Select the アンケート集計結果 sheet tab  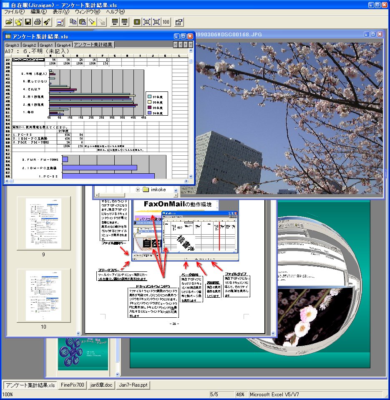pyautogui.click(x=93, y=45)
